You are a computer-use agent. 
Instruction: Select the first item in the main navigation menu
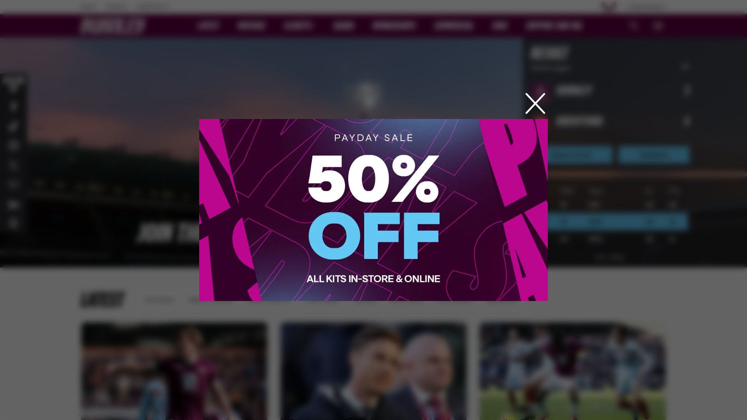point(208,26)
